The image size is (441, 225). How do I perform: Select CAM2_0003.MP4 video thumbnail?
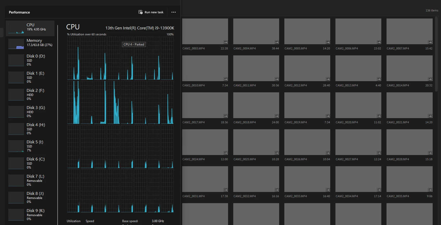(205, 31)
